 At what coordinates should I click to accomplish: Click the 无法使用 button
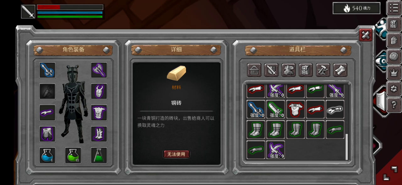177,154
